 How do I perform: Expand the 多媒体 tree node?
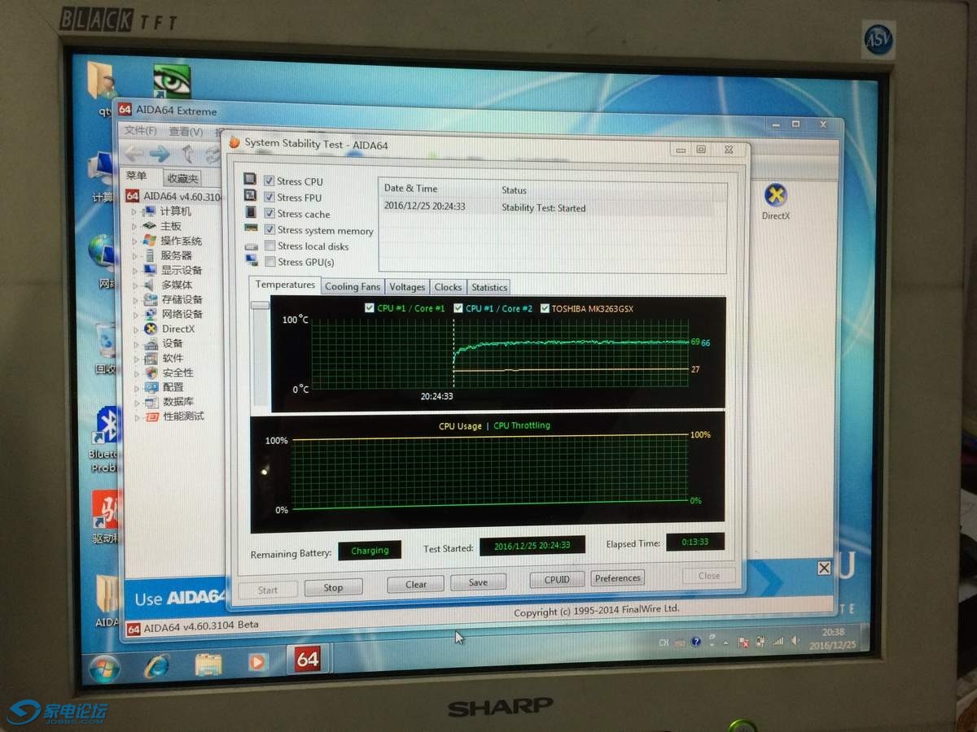pyautogui.click(x=135, y=285)
